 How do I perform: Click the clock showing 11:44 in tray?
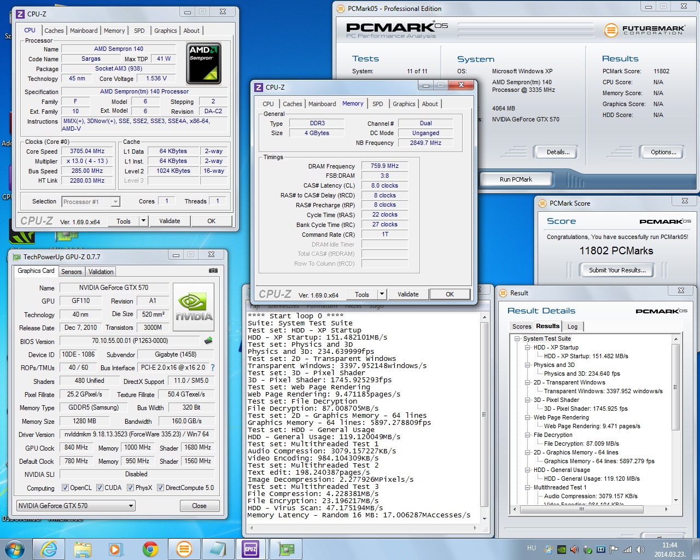(x=669, y=545)
